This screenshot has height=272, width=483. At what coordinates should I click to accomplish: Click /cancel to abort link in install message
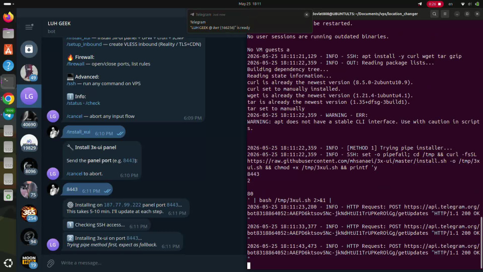pos(74,173)
